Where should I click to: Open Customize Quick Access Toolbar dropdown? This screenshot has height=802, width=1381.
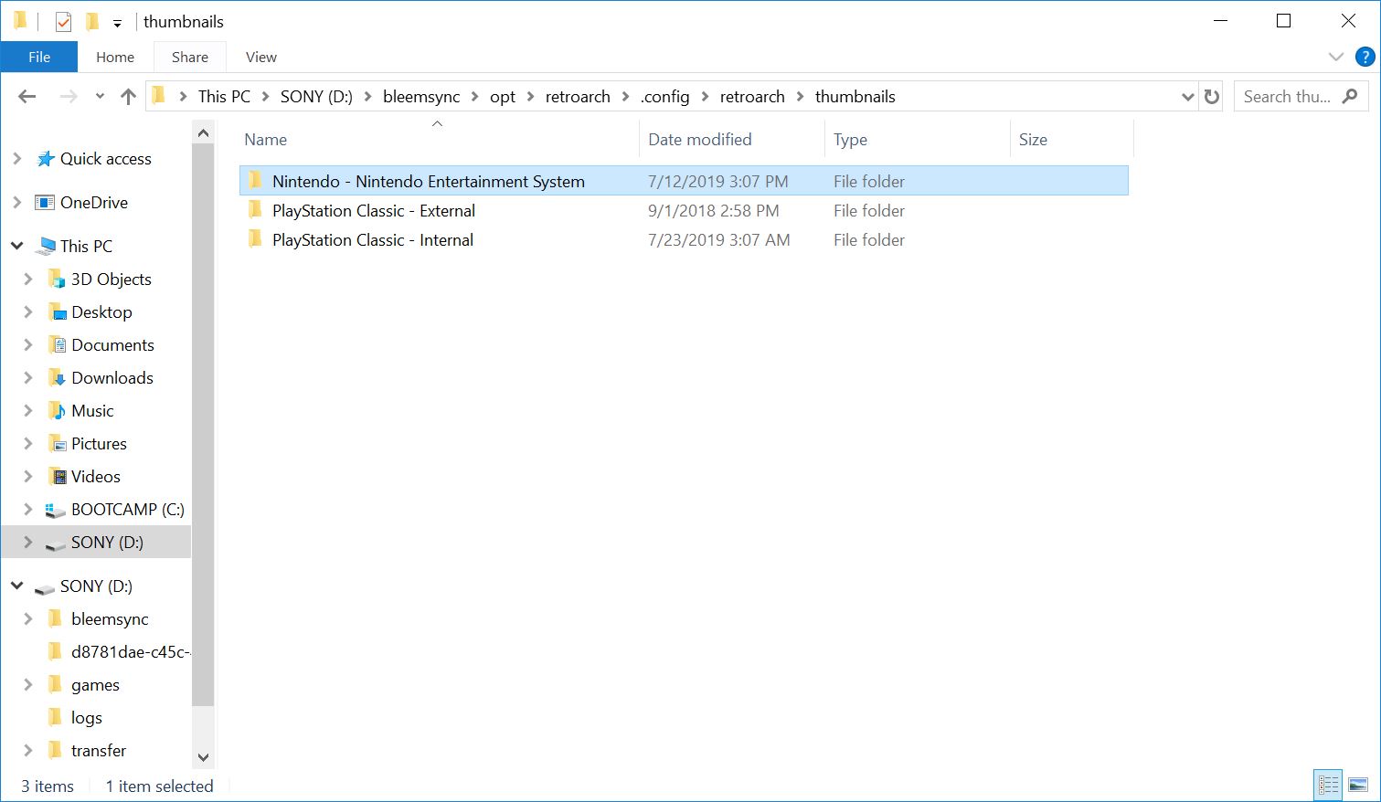[x=117, y=23]
